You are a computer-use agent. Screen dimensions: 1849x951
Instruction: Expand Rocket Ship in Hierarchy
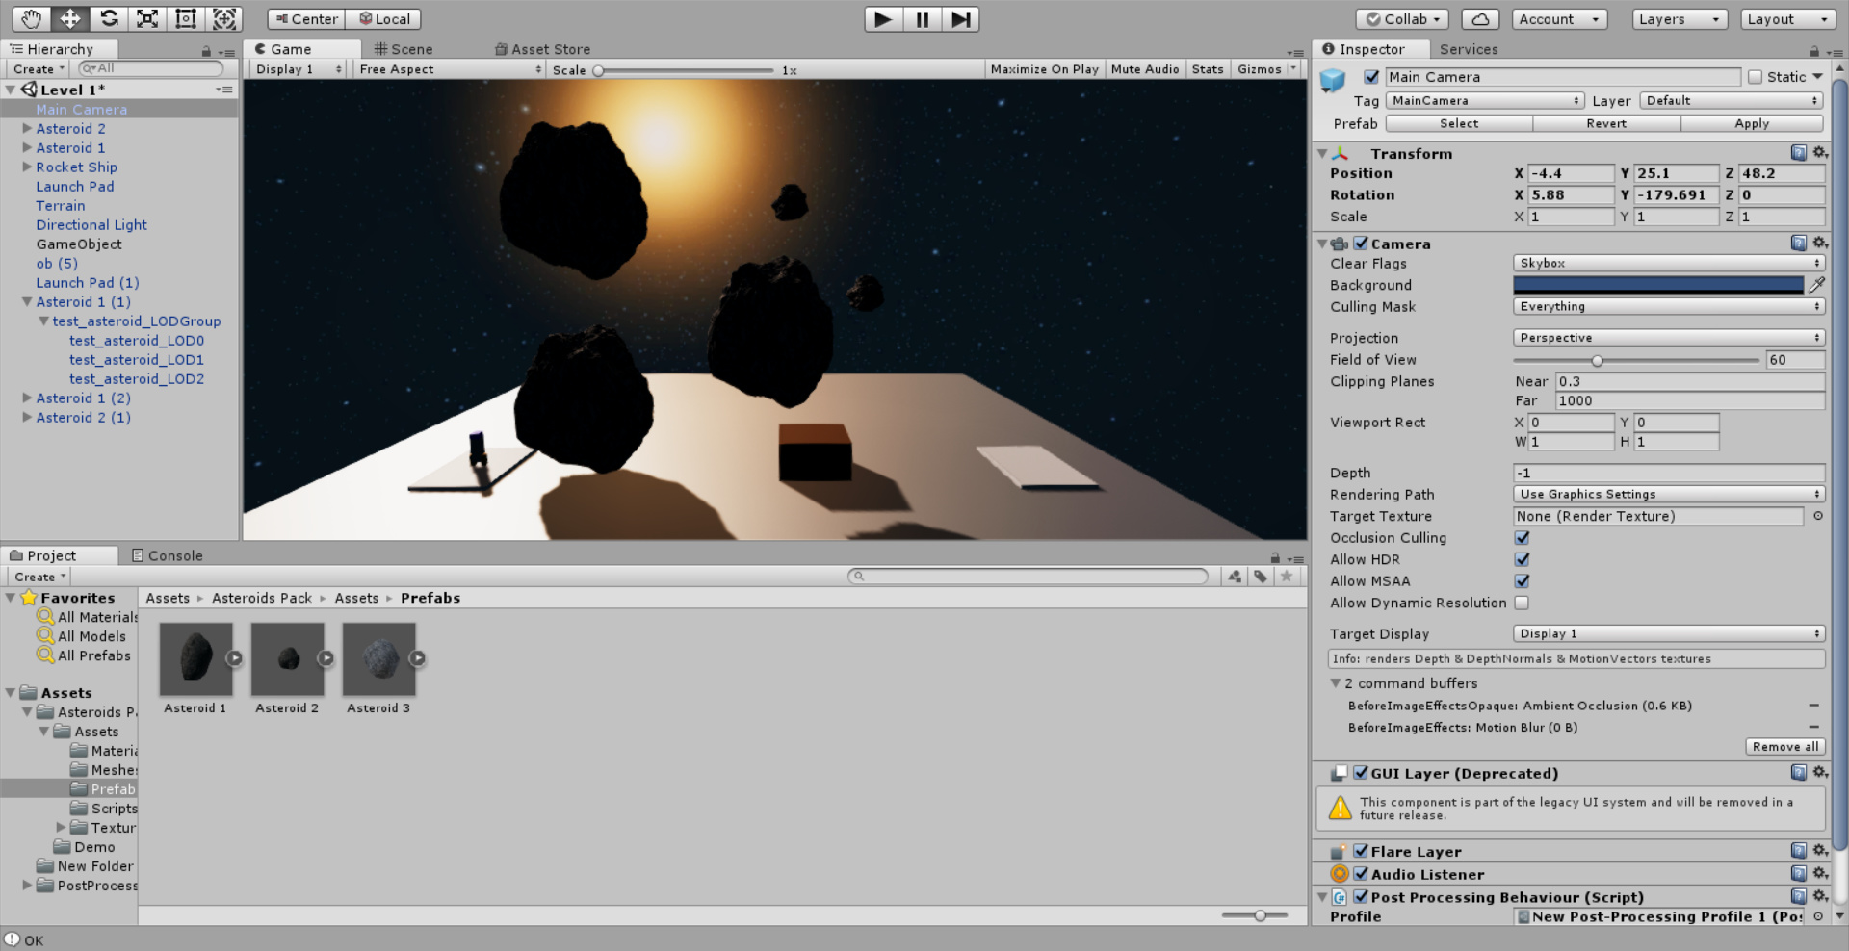tap(27, 167)
